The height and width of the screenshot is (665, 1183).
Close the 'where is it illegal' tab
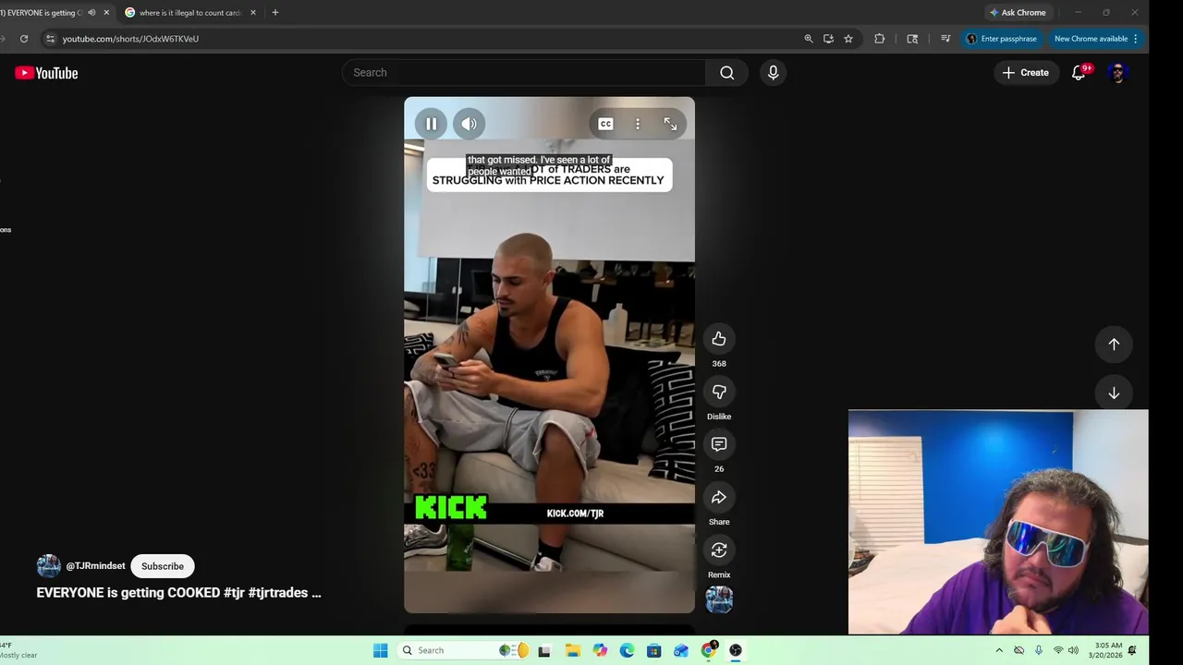(x=253, y=13)
